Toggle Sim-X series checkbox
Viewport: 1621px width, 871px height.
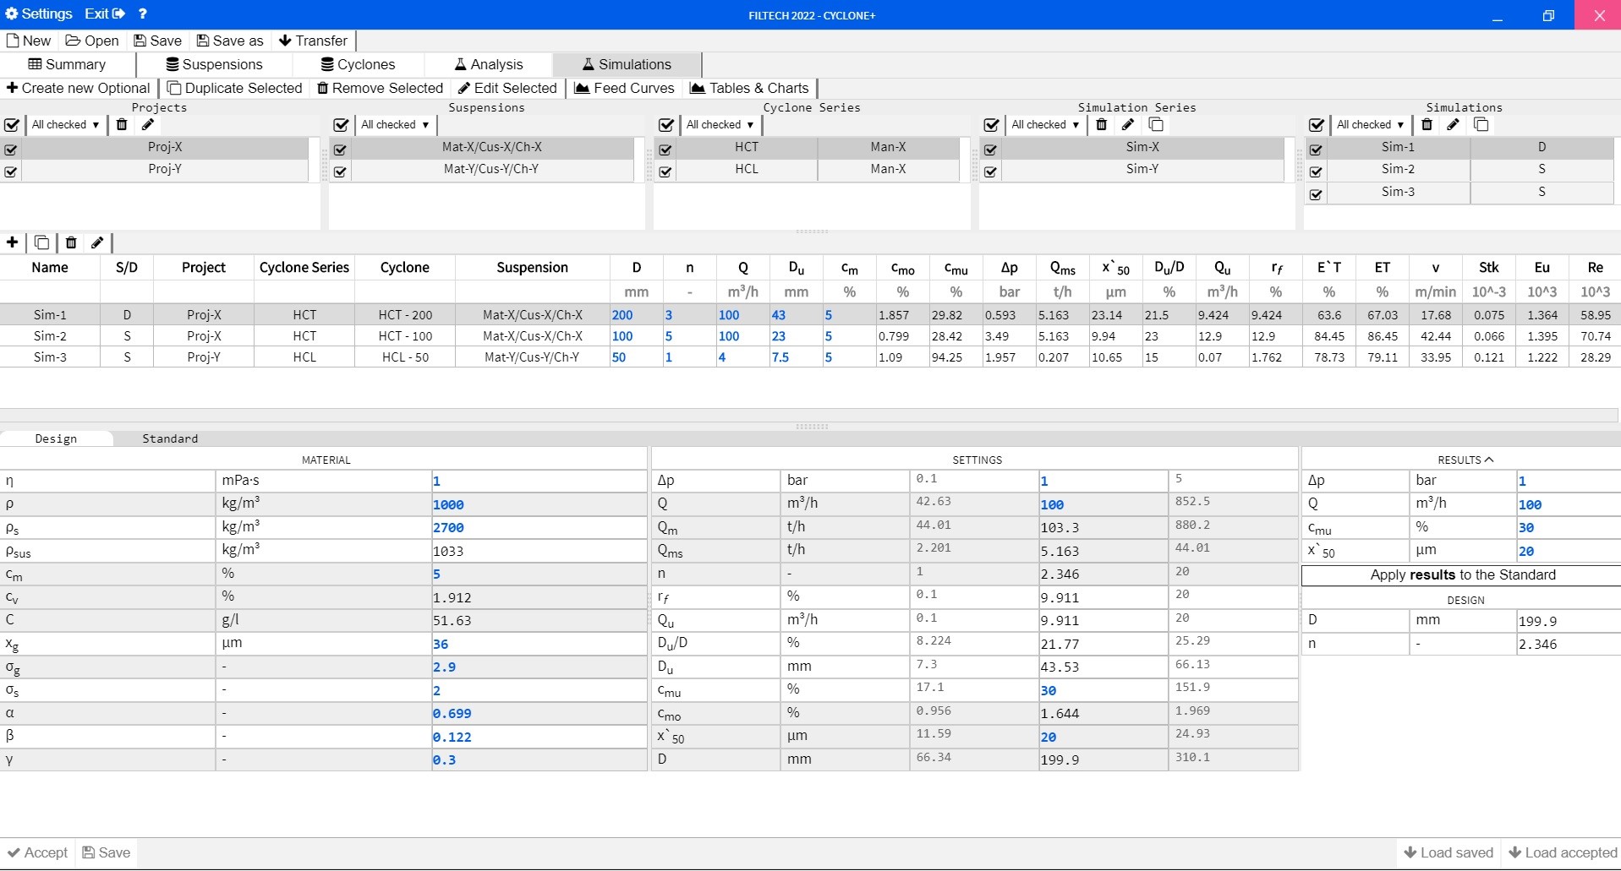click(990, 150)
